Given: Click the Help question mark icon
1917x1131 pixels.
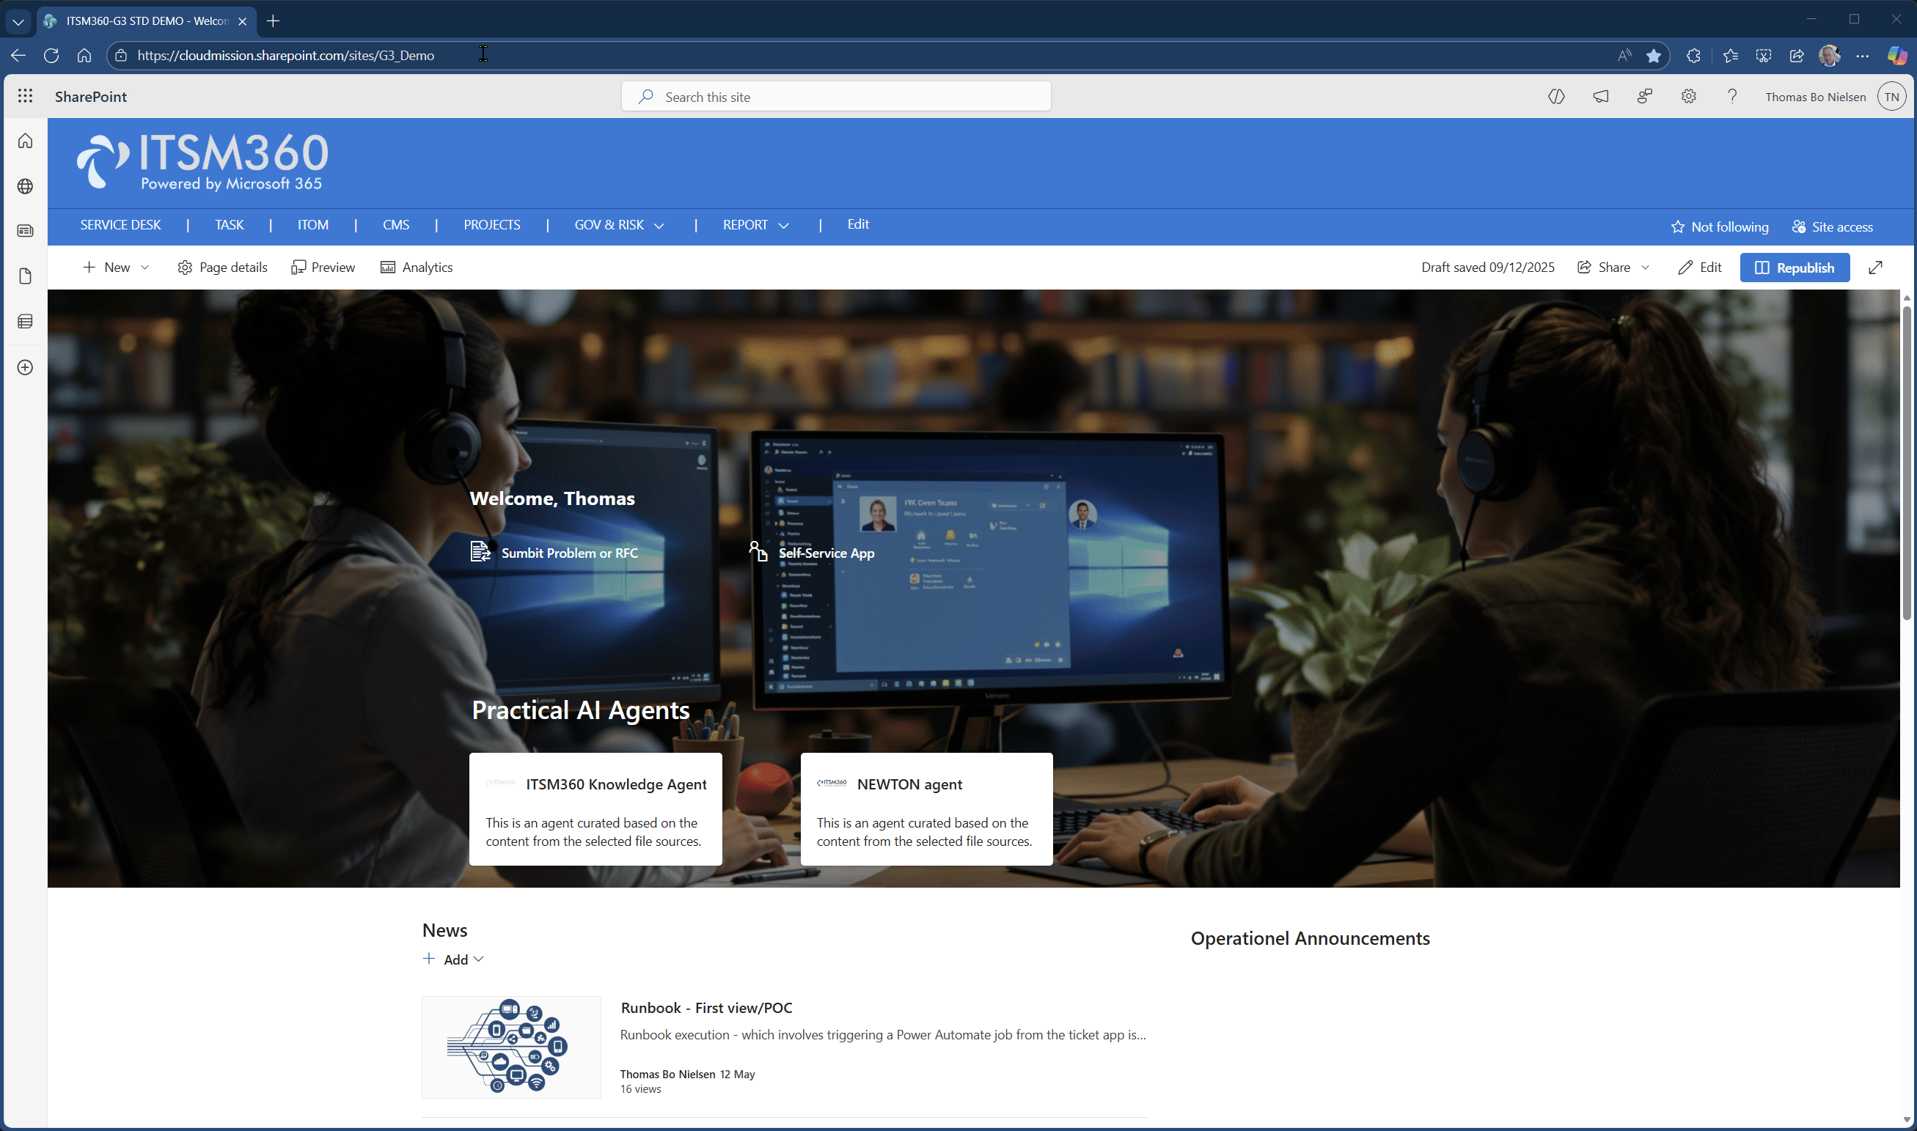Looking at the screenshot, I should click(x=1731, y=96).
